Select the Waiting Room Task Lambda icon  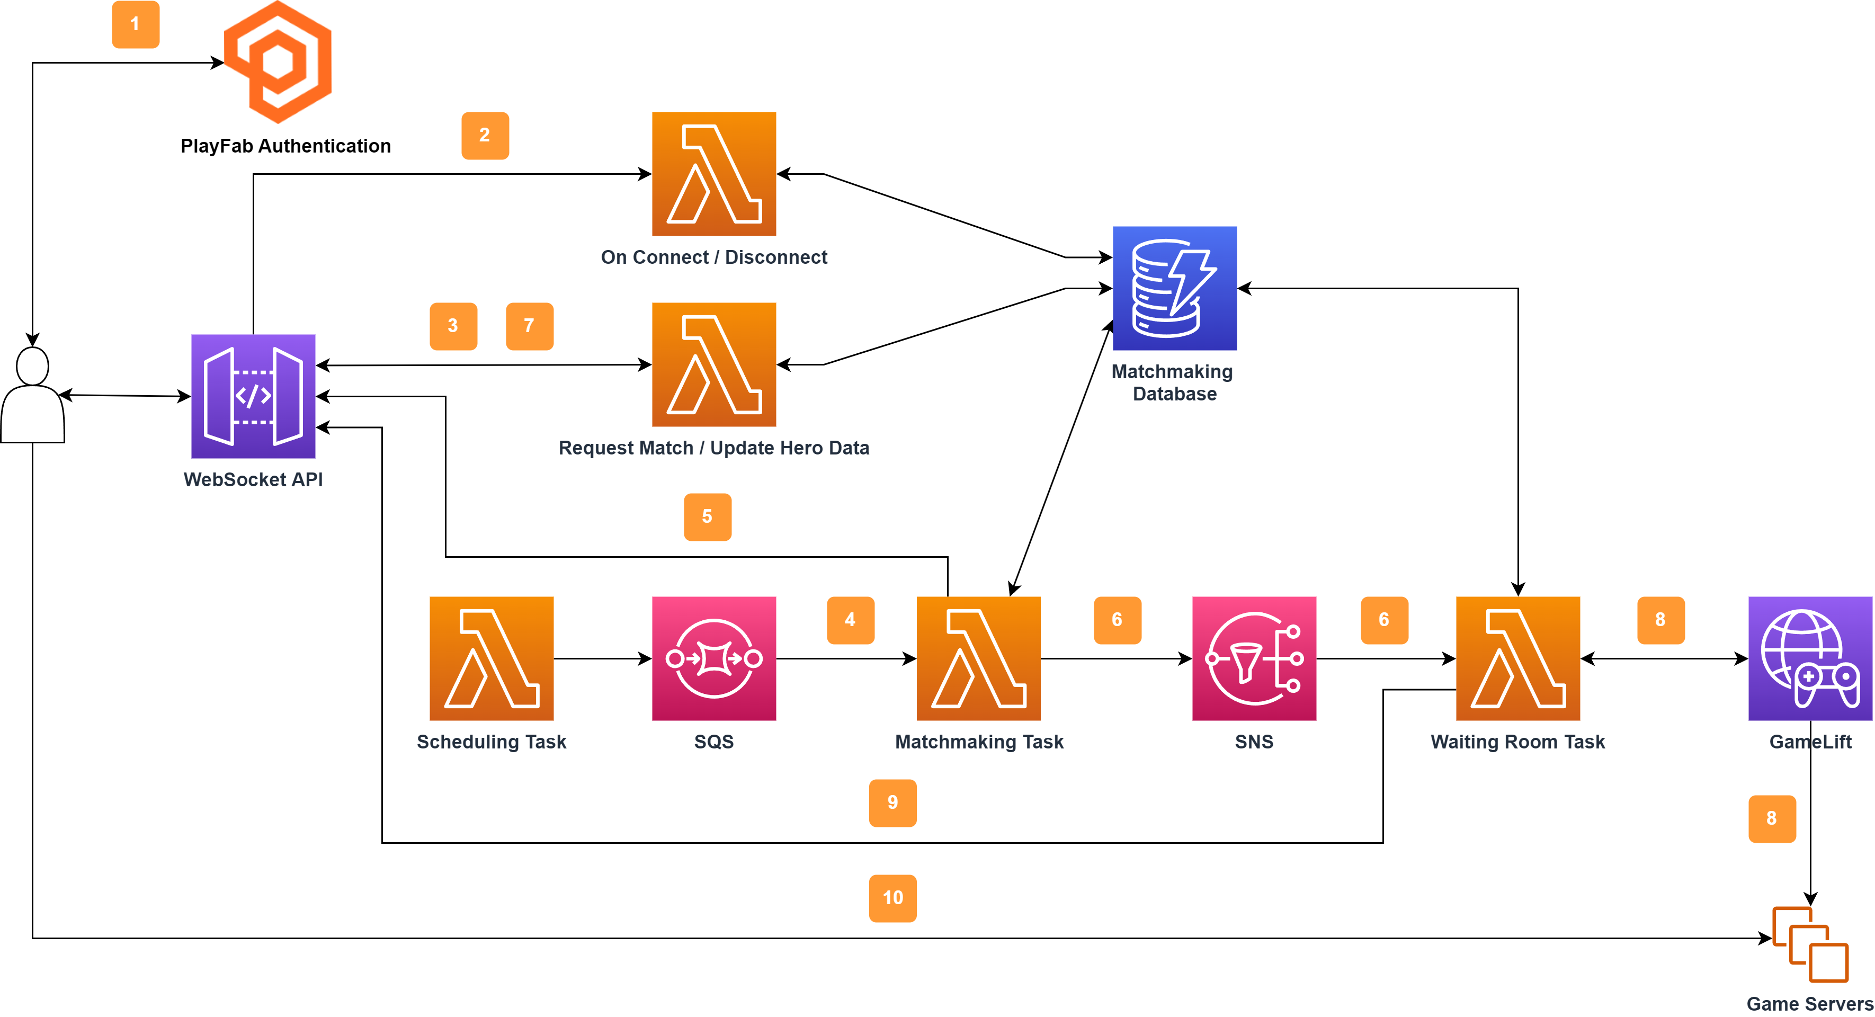[x=1517, y=659]
